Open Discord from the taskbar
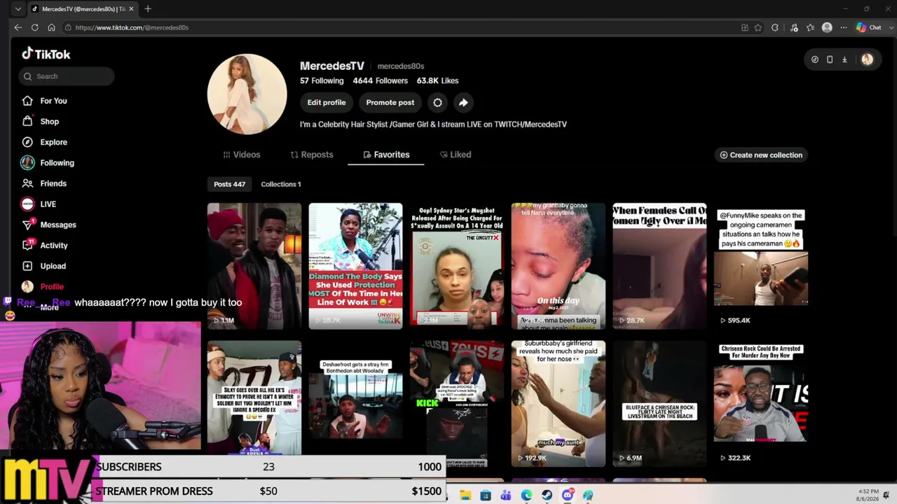The height and width of the screenshot is (504, 897). click(x=568, y=496)
